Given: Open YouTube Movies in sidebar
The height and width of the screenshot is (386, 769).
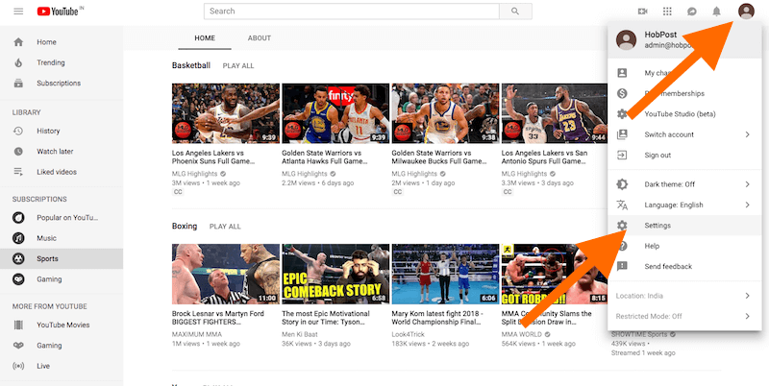Looking at the screenshot, I should click(62, 325).
